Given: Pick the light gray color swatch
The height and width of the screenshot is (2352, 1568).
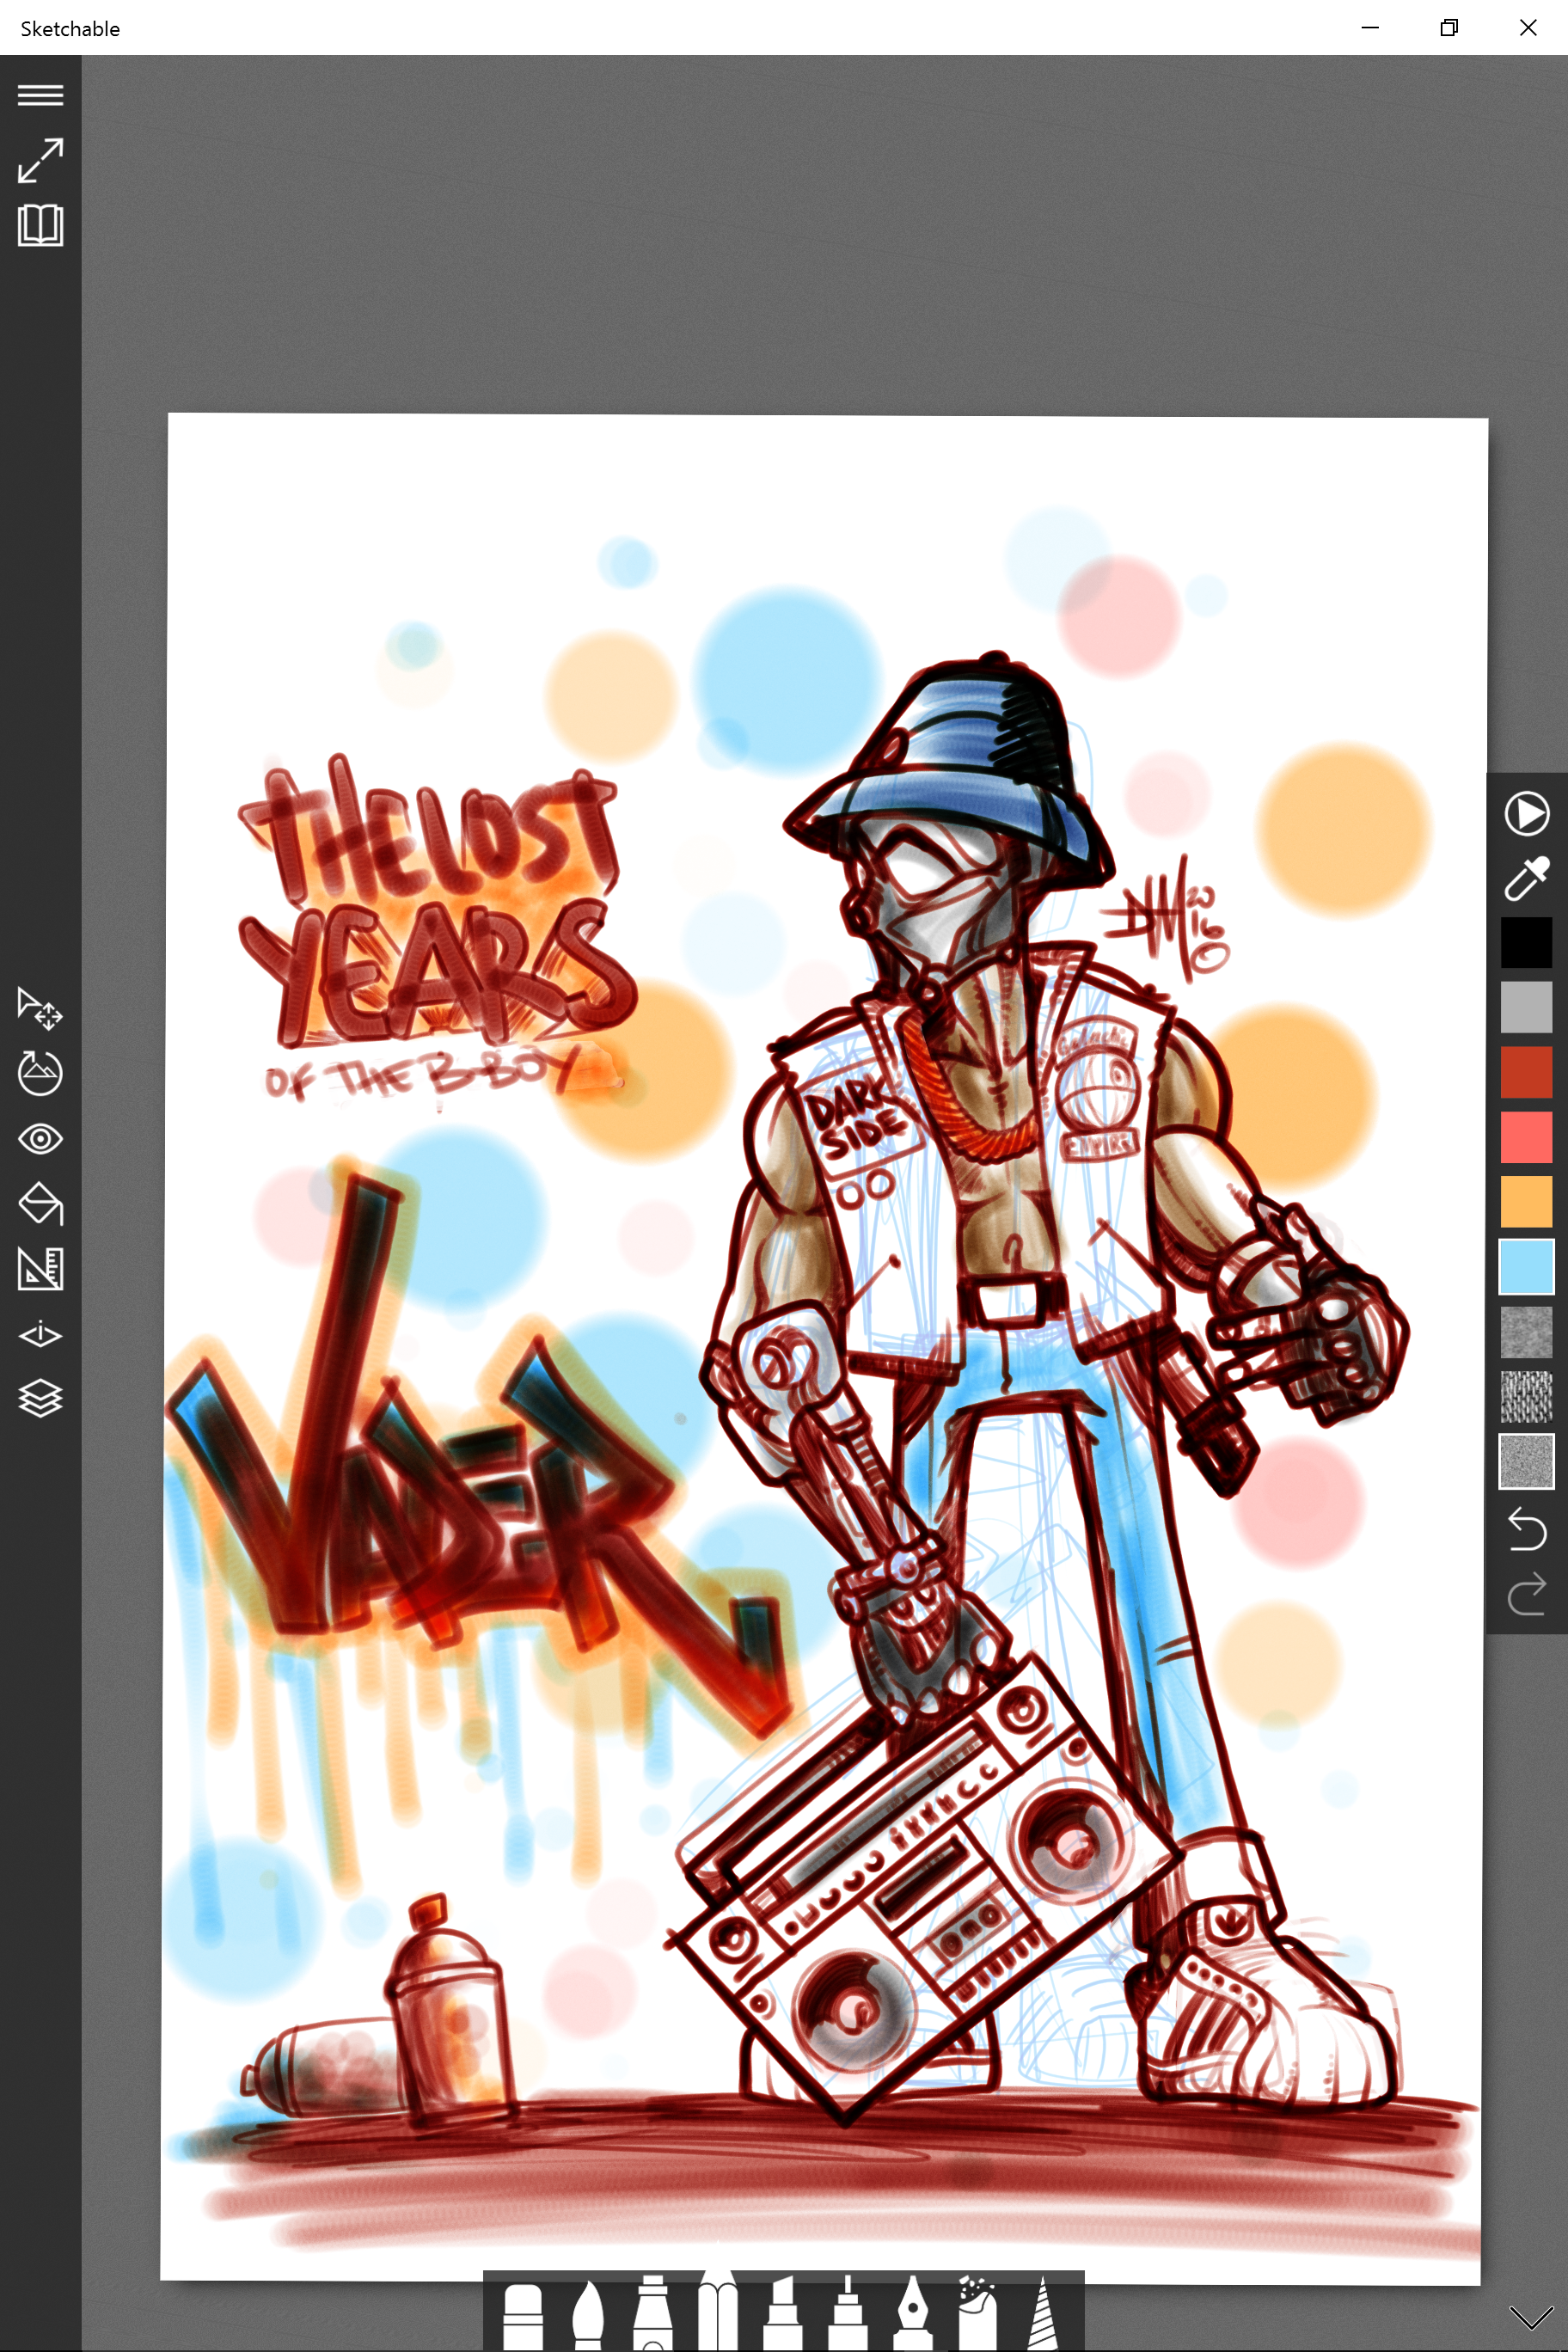Looking at the screenshot, I should pos(1526,1006).
